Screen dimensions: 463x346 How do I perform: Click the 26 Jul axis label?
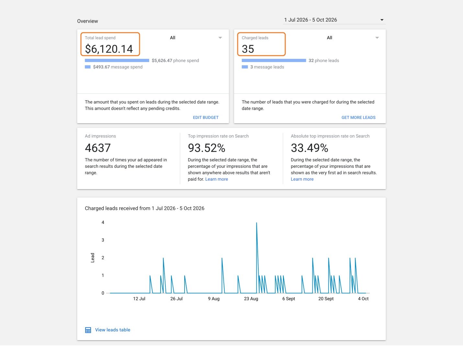tap(176, 299)
